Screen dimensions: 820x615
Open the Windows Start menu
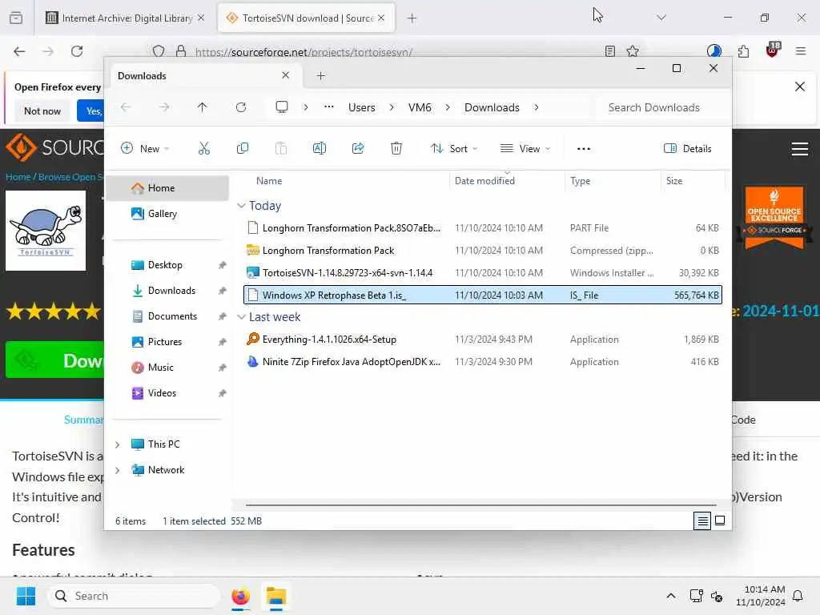(x=26, y=596)
